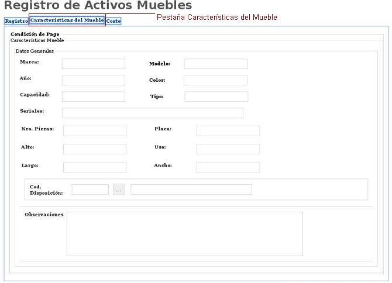Focus the Tipo input field
This screenshot has width=392, height=283.
click(x=216, y=96)
